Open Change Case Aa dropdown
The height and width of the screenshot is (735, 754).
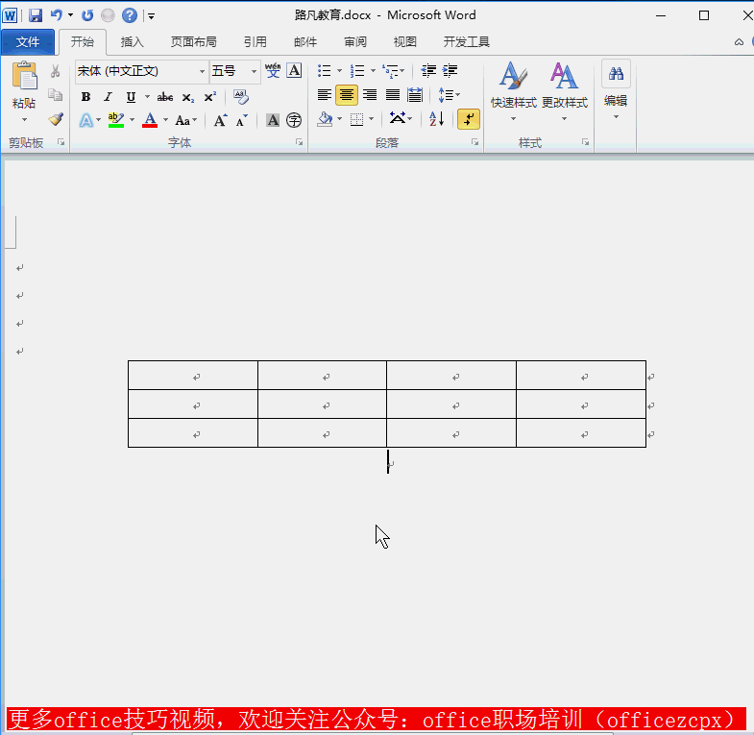click(186, 120)
